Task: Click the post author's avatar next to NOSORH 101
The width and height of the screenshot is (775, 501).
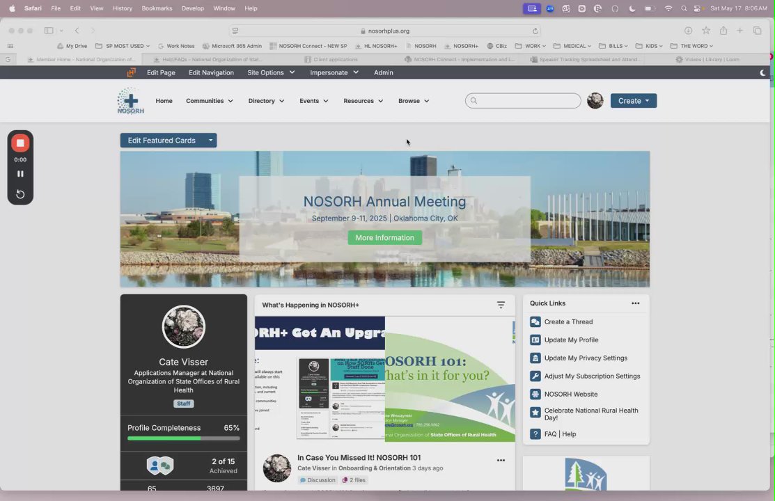Action: coord(277,468)
